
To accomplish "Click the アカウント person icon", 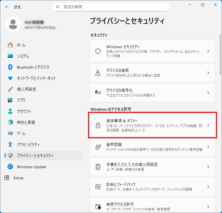I will tap(10, 111).
